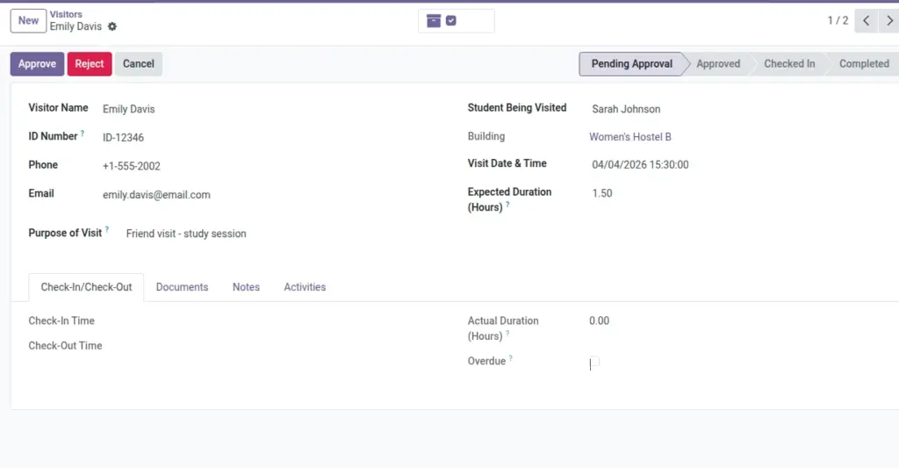Open the Student Being Visited dropdown field
This screenshot has height=468, width=899.
[x=739, y=109]
